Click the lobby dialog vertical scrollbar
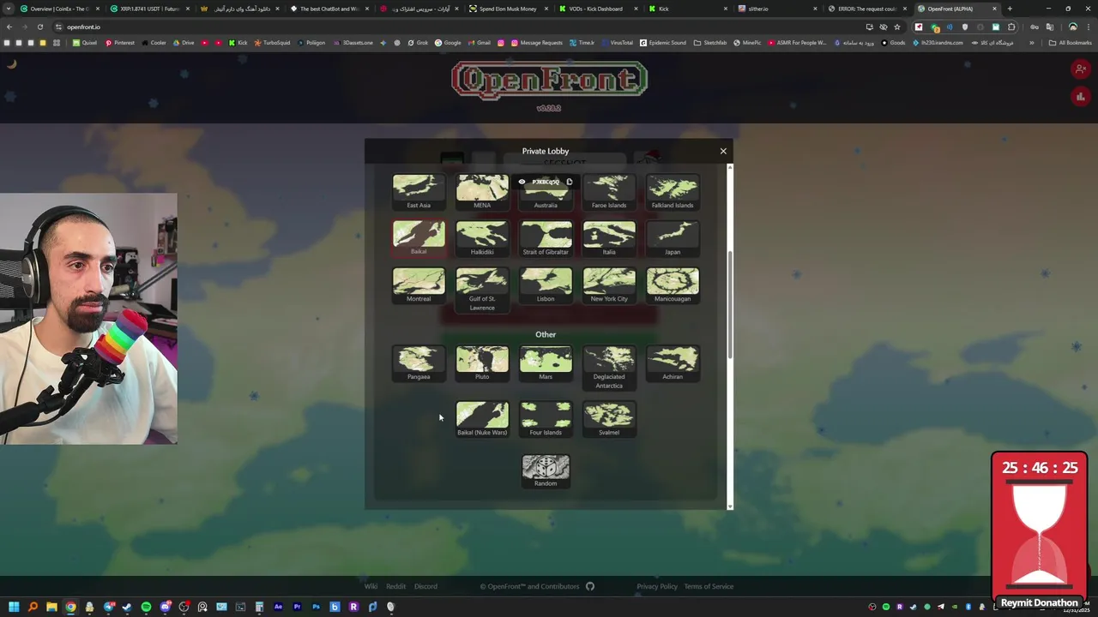1098x617 pixels. coord(730,305)
